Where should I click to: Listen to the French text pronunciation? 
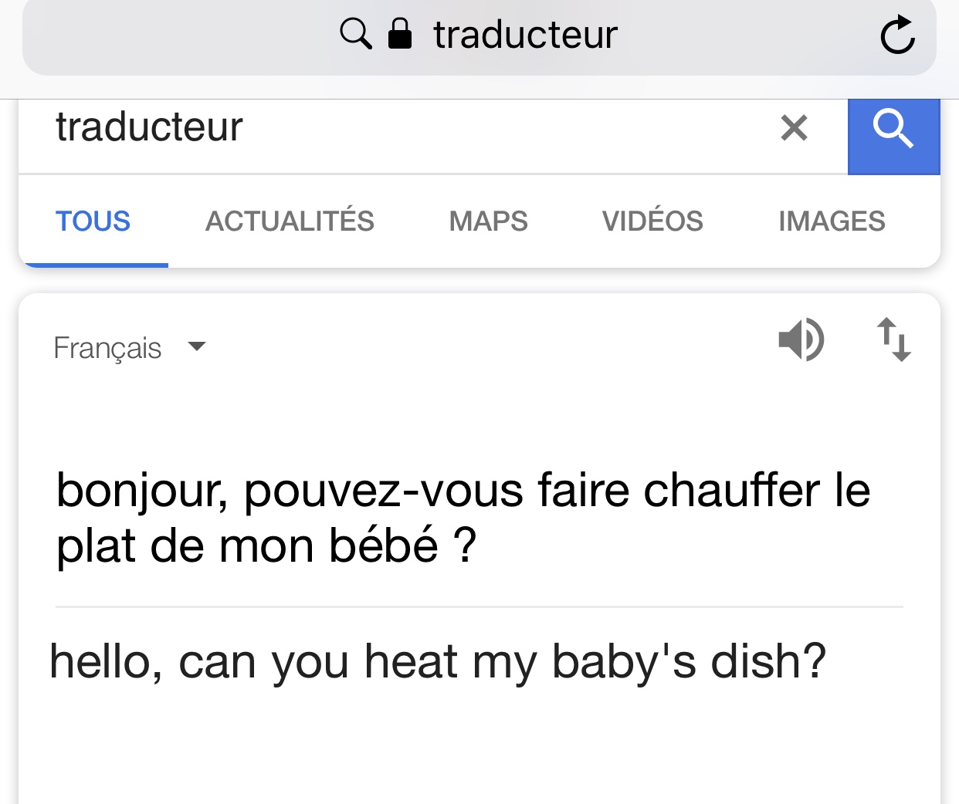pyautogui.click(x=801, y=340)
